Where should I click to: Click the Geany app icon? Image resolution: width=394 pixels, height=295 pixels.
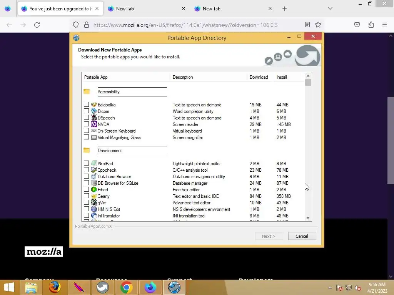pos(94,196)
